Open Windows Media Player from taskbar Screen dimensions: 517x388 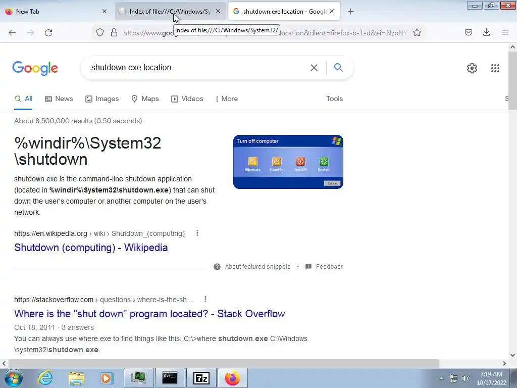107,378
